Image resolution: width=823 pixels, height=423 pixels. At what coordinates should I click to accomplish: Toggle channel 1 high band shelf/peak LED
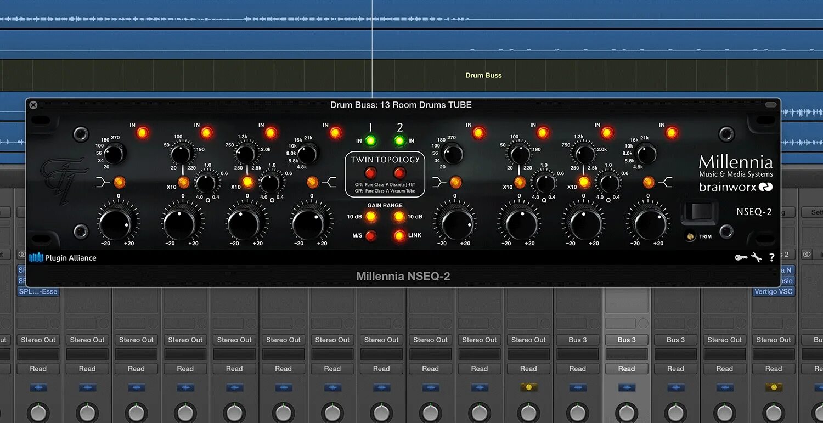click(313, 182)
